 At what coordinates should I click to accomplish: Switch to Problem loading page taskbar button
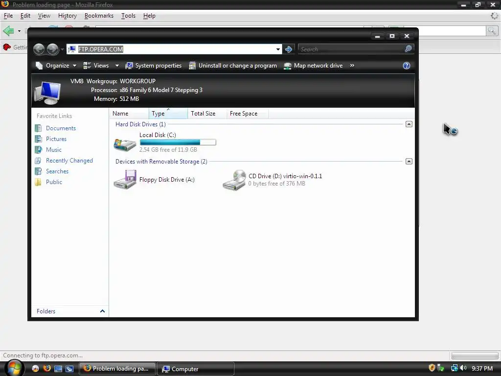[117, 369]
